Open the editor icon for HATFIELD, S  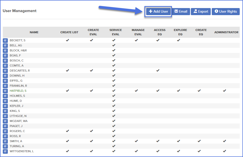tap(5, 91)
